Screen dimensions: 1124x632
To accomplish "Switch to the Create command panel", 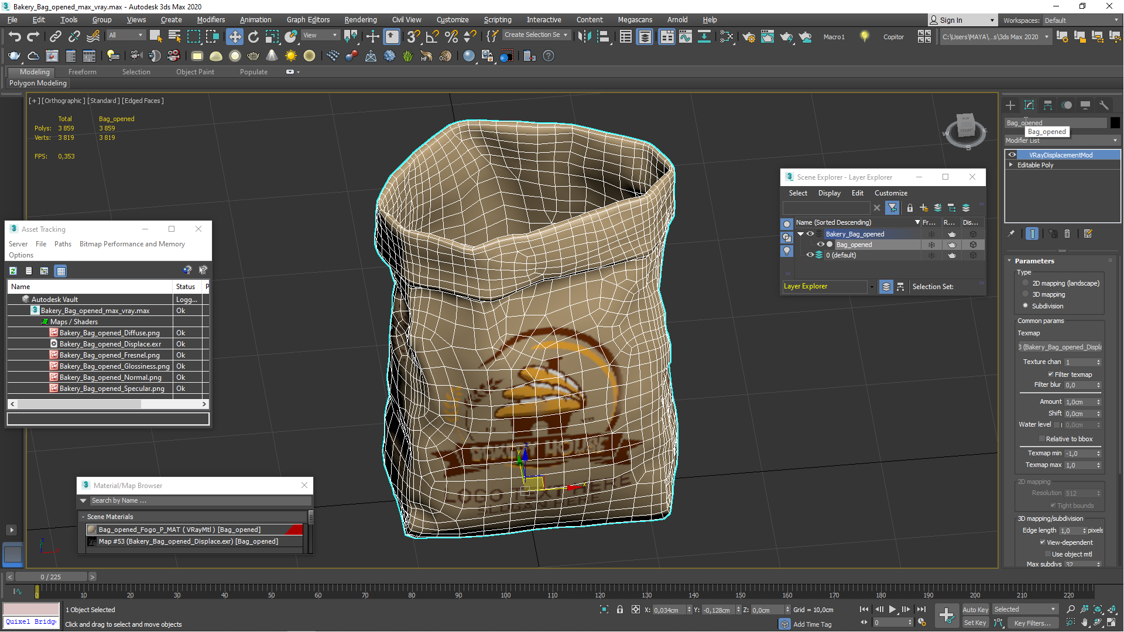I will click(1010, 105).
